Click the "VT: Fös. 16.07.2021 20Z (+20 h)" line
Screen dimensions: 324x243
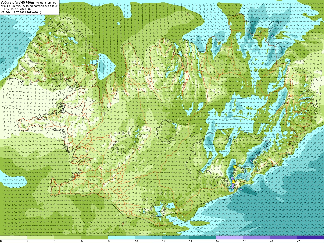pyautogui.click(x=21, y=12)
